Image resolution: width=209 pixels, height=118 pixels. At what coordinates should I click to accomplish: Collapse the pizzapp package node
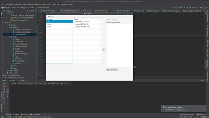7,25
